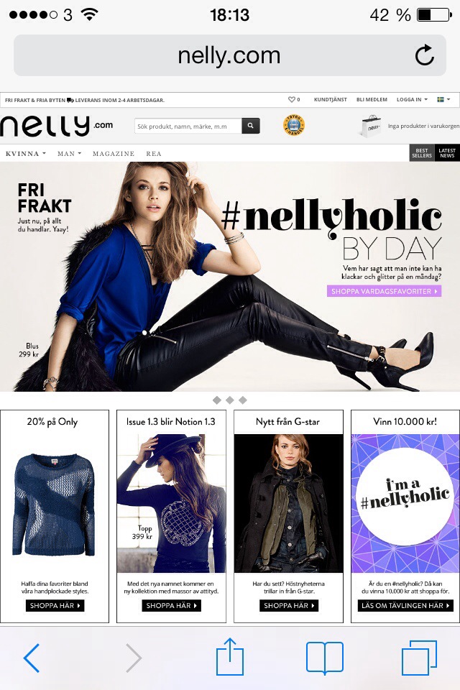Click the search magnifier button

[250, 126]
